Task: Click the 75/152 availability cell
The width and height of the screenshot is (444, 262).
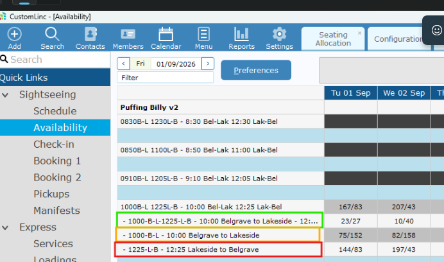Action: coord(350,235)
